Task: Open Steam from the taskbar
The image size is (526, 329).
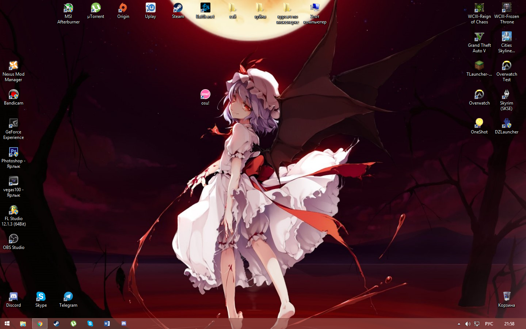Action: [x=57, y=324]
